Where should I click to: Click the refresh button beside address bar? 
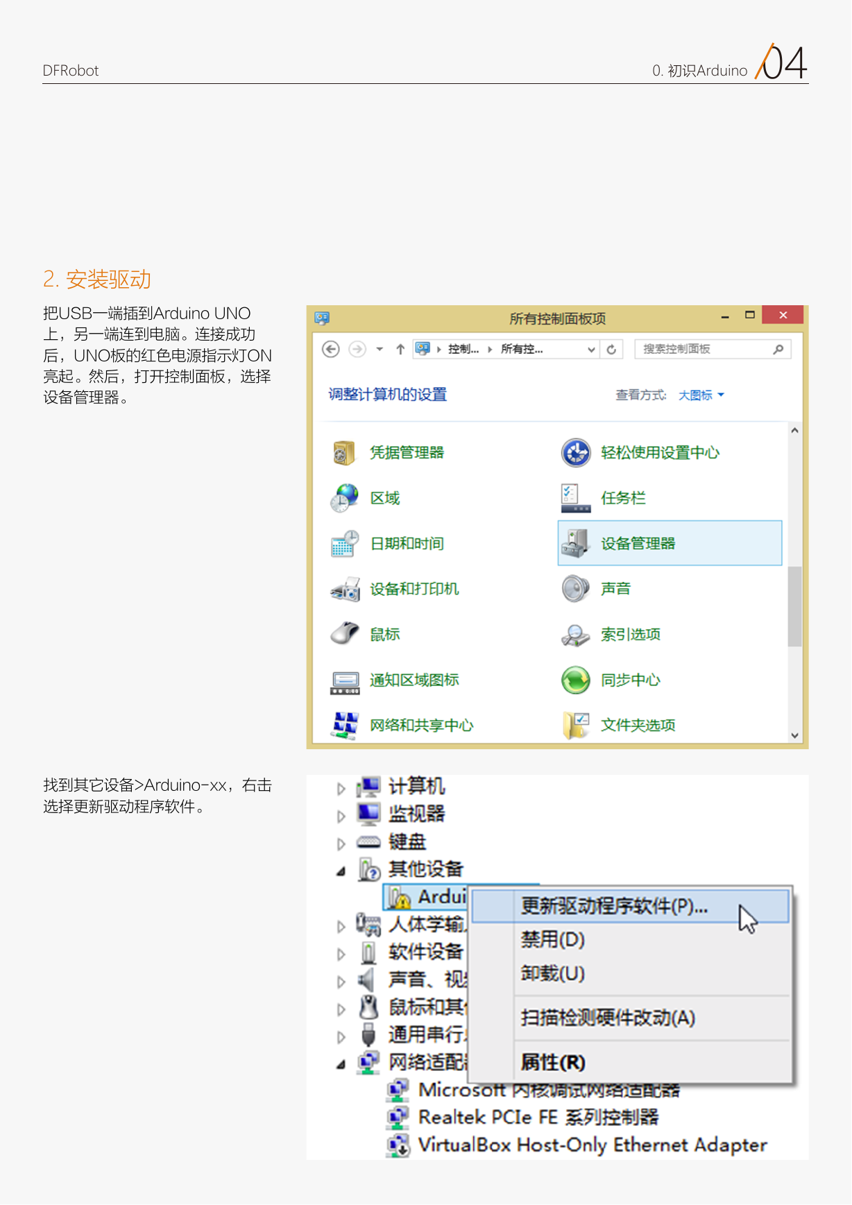coord(611,349)
